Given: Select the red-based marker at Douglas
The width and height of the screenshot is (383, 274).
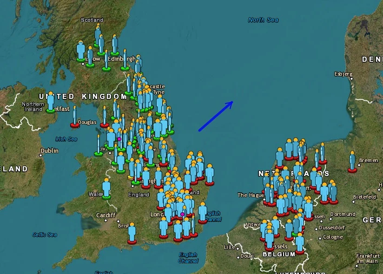Looking at the screenshot, I should tap(75, 117).
